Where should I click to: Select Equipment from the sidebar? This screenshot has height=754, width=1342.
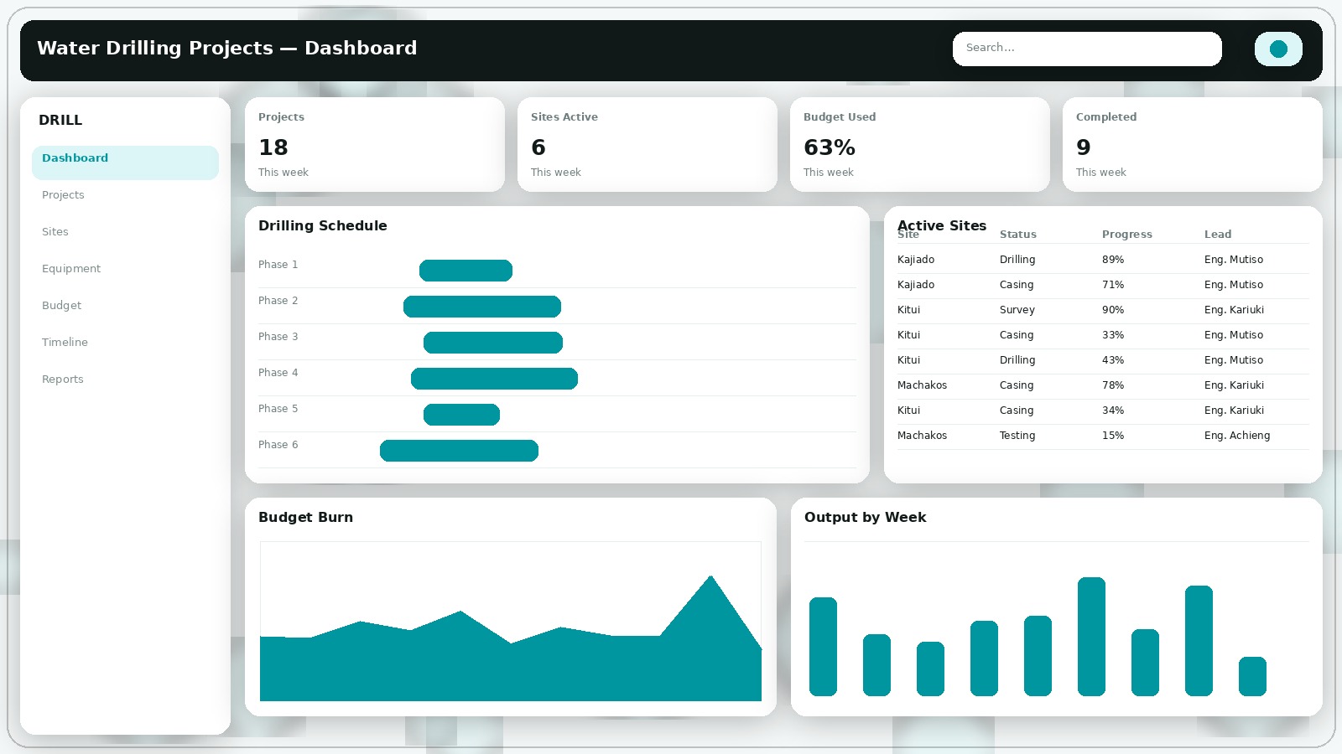tap(71, 269)
